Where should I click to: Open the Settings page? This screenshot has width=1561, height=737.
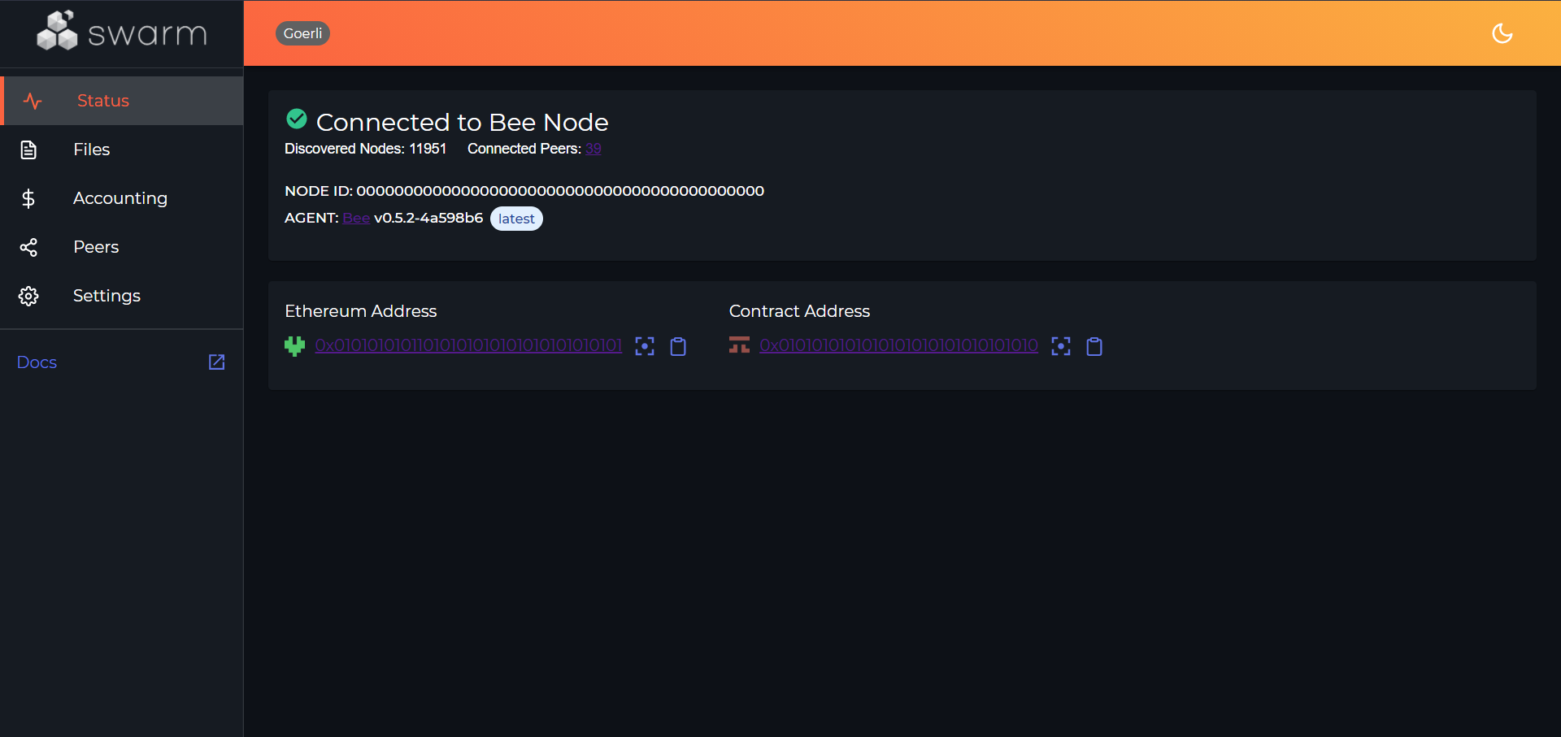[x=122, y=296]
